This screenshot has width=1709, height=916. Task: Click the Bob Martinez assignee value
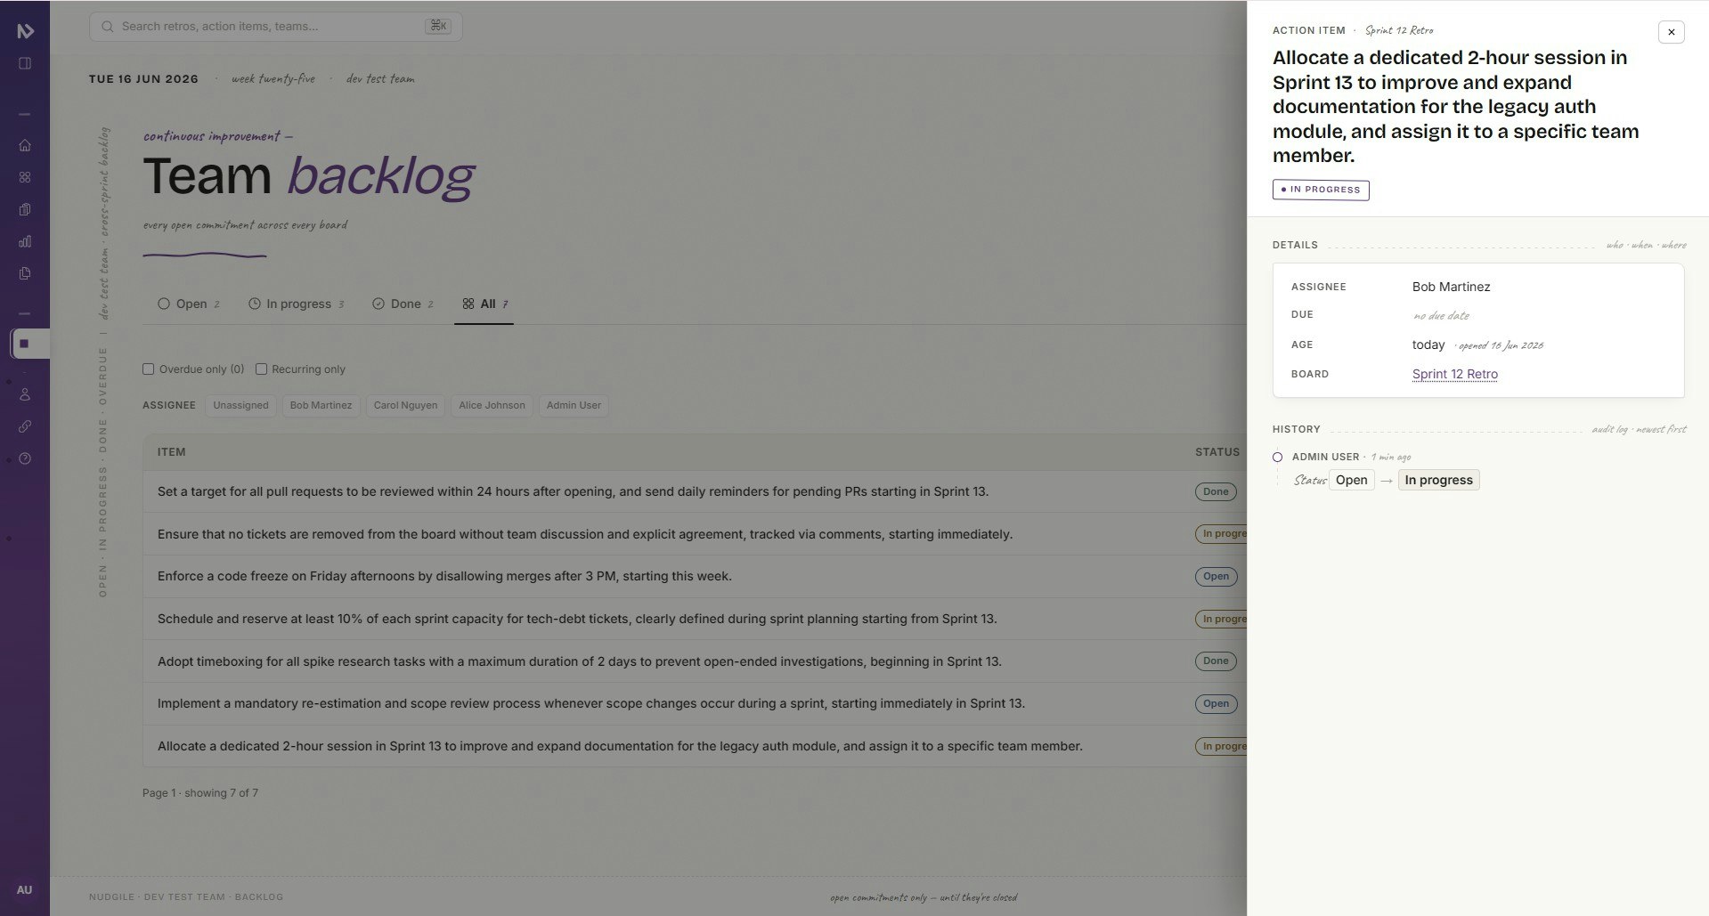pyautogui.click(x=1451, y=287)
